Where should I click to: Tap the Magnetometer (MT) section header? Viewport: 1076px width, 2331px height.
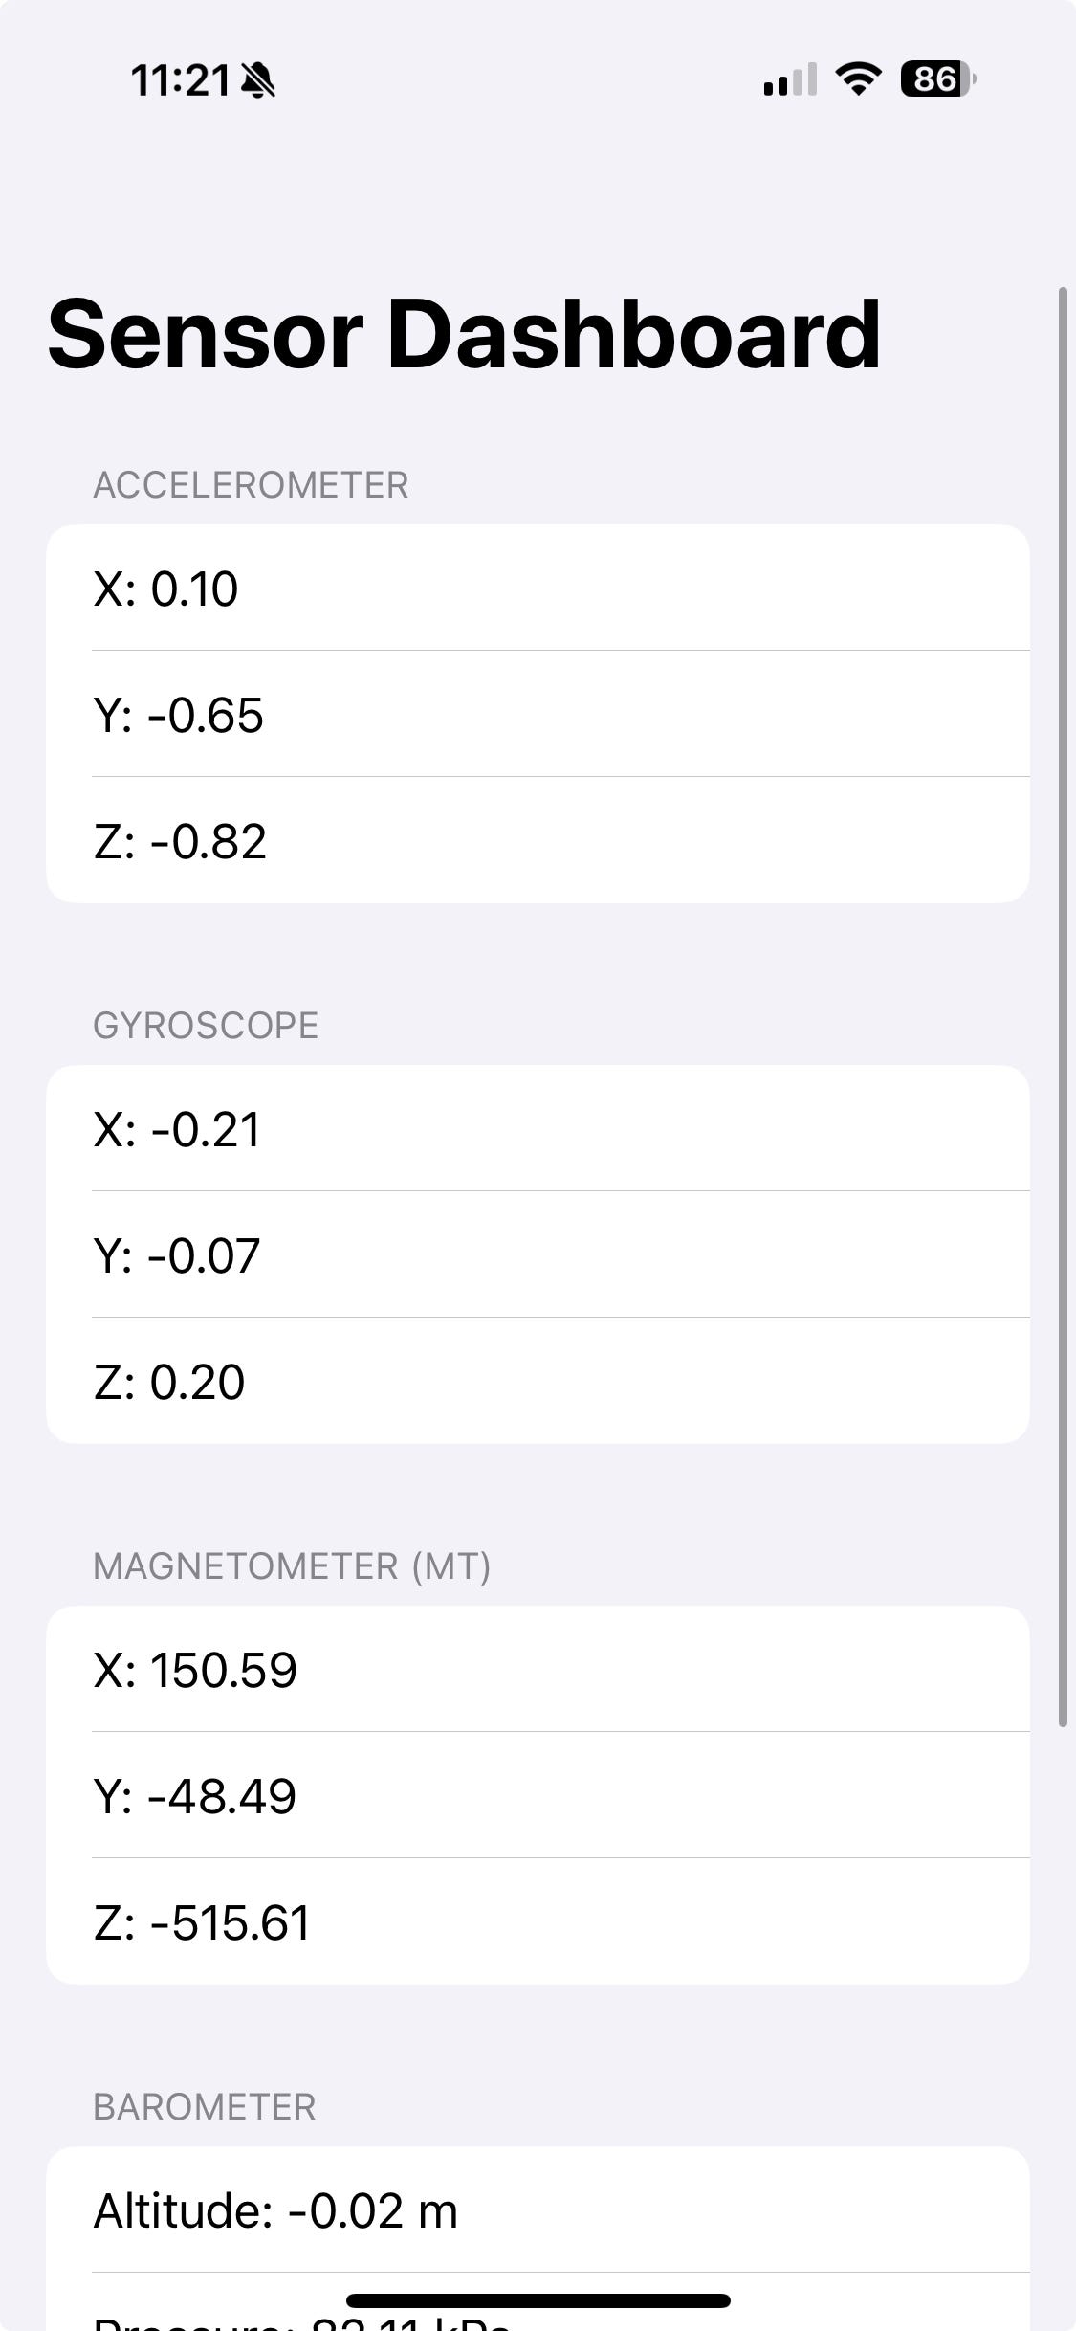(292, 1566)
